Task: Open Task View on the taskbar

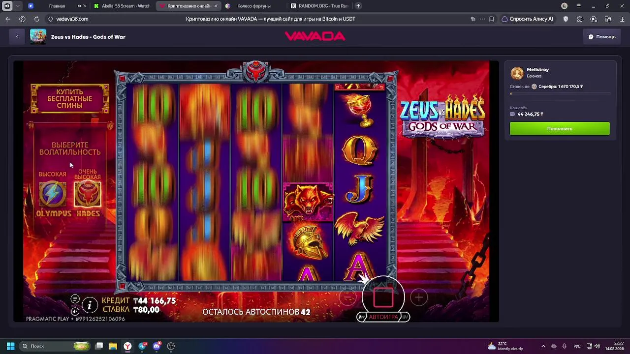Action: (99, 346)
